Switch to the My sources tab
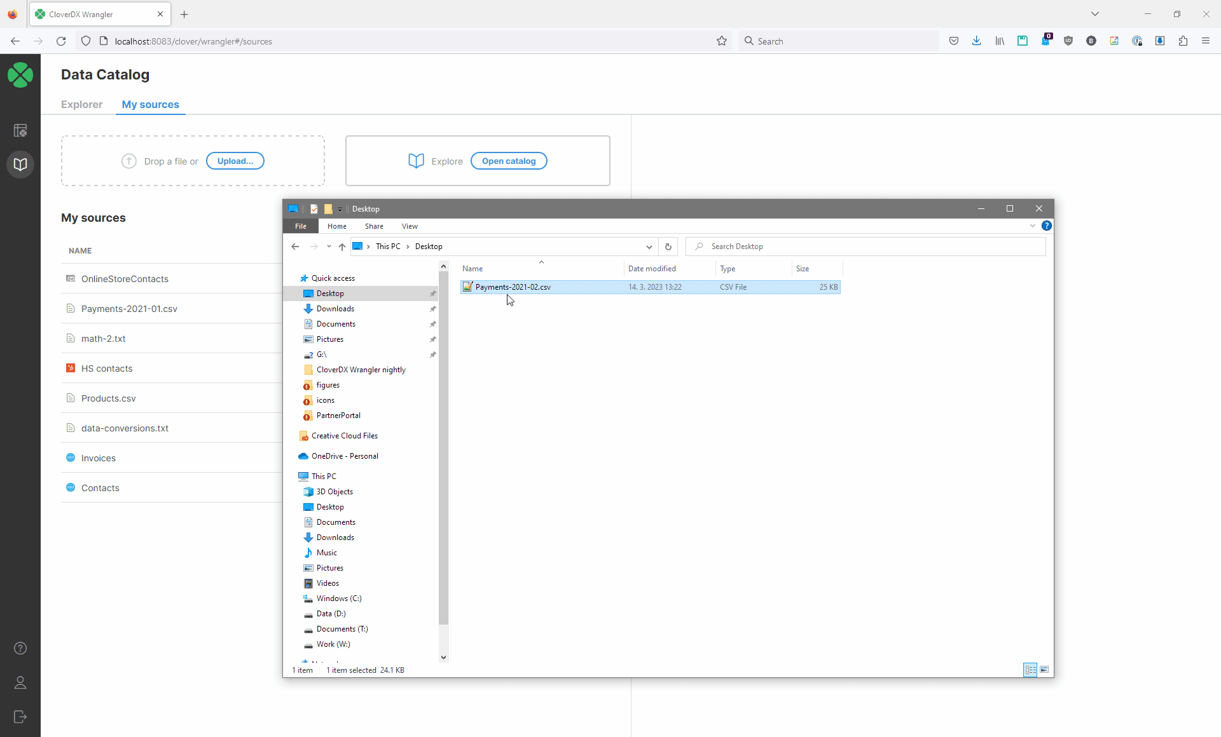1221x737 pixels. tap(151, 104)
